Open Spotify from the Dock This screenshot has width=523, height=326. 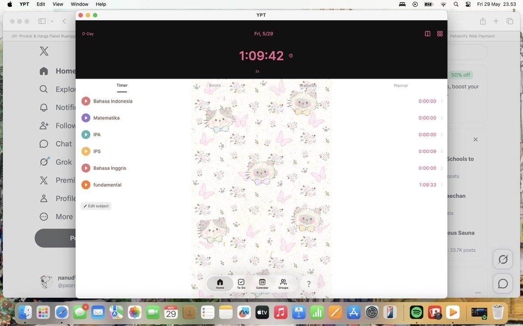(x=417, y=312)
